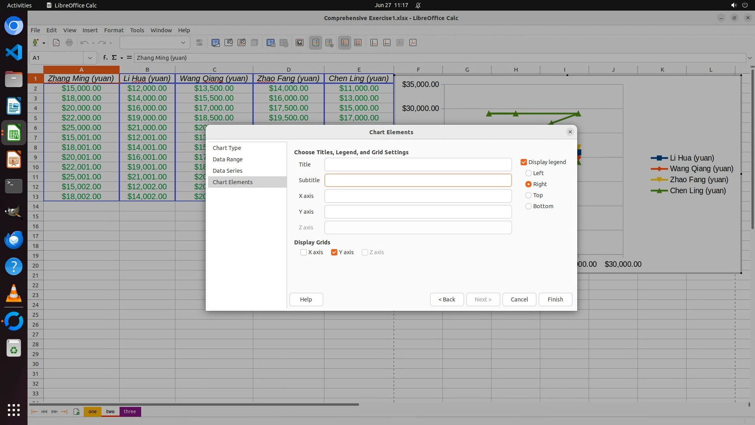Click the Title input field
755x425 pixels.
418,164
